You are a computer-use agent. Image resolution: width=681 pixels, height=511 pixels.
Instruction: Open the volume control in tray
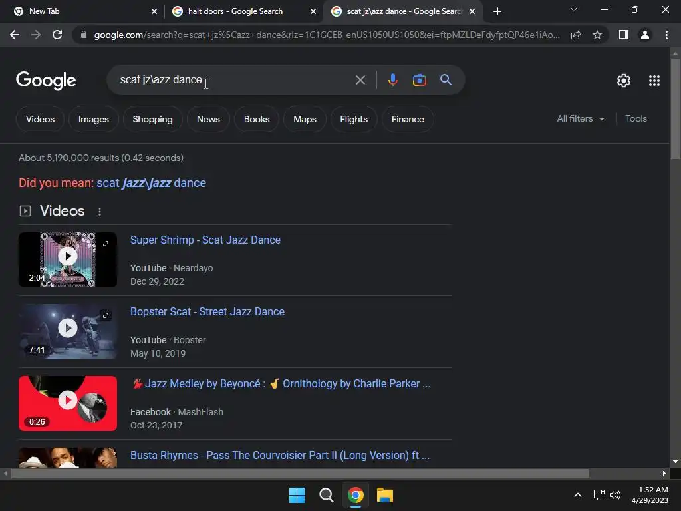click(615, 495)
